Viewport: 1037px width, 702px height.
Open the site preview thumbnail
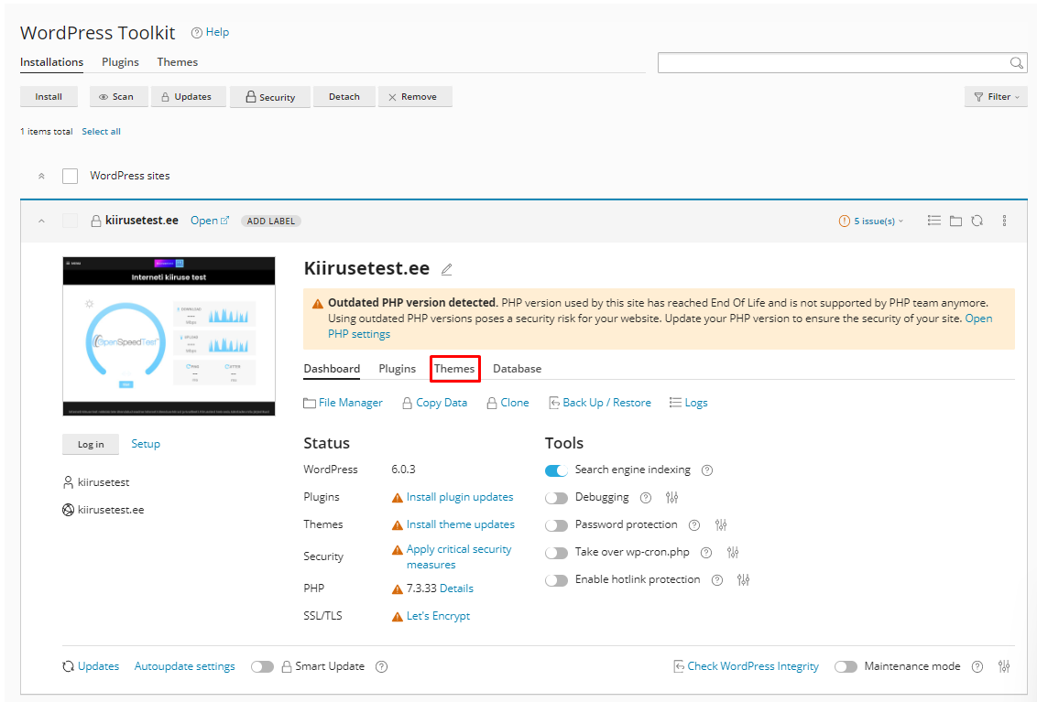pyautogui.click(x=169, y=336)
